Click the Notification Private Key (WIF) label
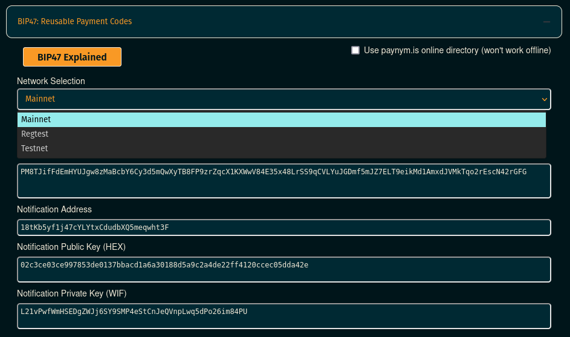Image resolution: width=570 pixels, height=337 pixels. [x=71, y=293]
